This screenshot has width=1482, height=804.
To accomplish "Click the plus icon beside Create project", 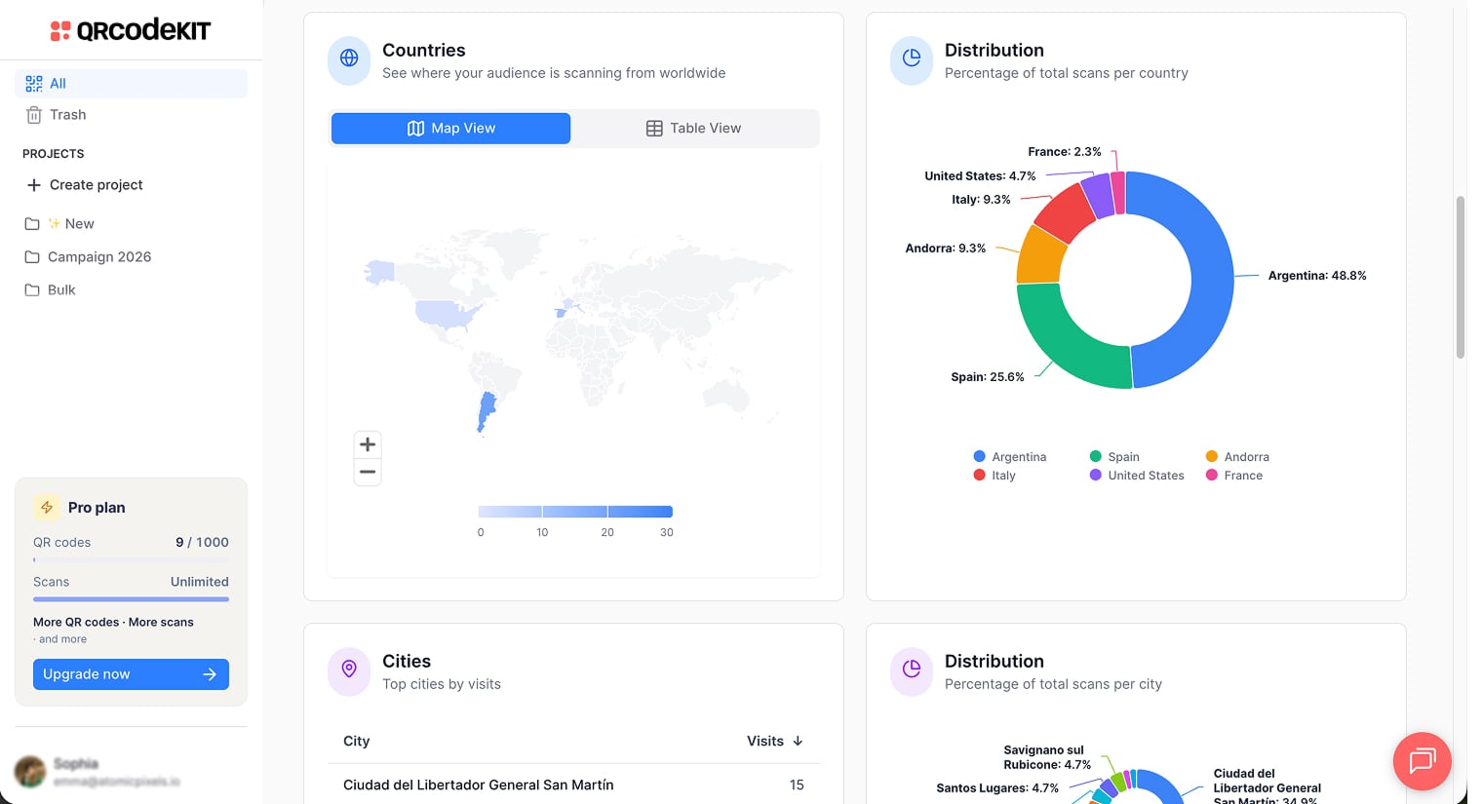I will (34, 185).
